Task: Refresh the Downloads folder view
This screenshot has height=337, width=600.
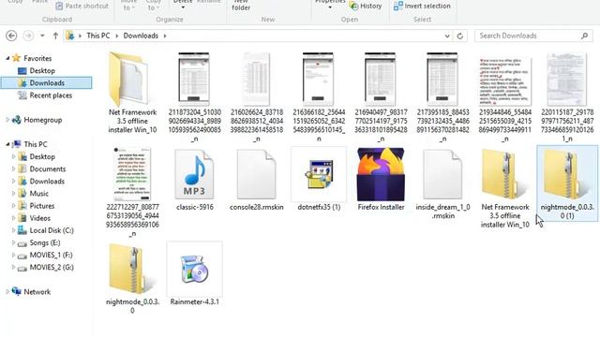Action: click(x=460, y=36)
